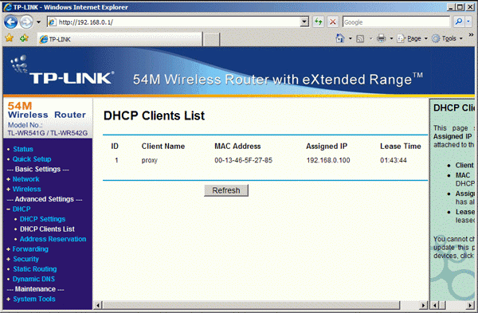Click the browser Back arrow button
This screenshot has width=478, height=313.
click(x=11, y=22)
